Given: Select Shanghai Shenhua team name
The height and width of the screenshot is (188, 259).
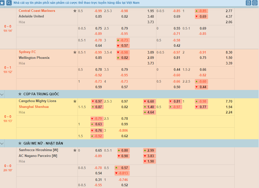Looking at the screenshot, I should click(x=34, y=107).
